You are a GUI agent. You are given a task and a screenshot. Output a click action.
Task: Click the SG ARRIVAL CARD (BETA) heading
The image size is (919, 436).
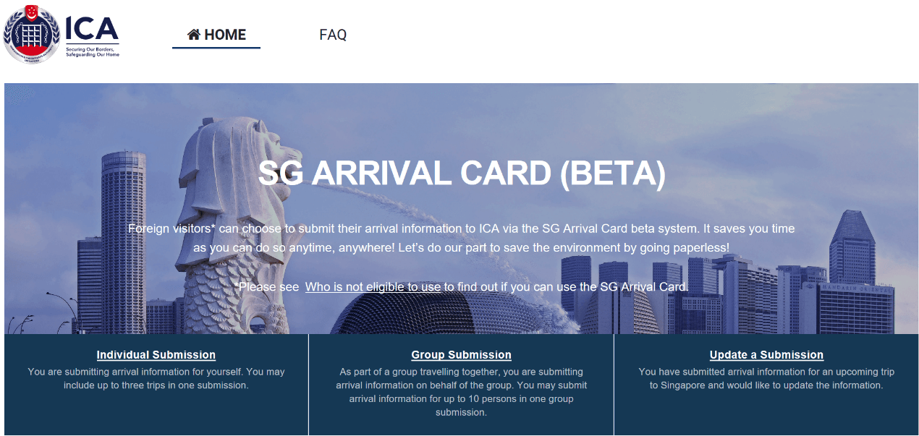(462, 174)
